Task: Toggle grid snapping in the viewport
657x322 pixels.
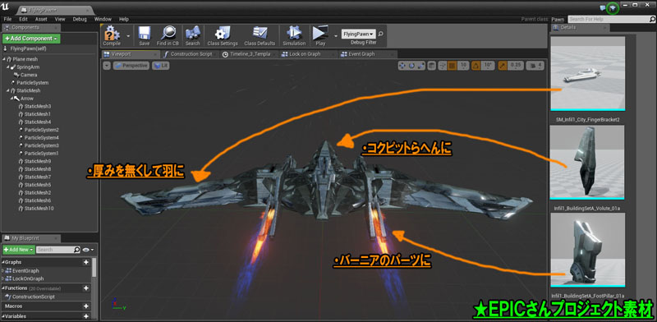Action: (453, 66)
